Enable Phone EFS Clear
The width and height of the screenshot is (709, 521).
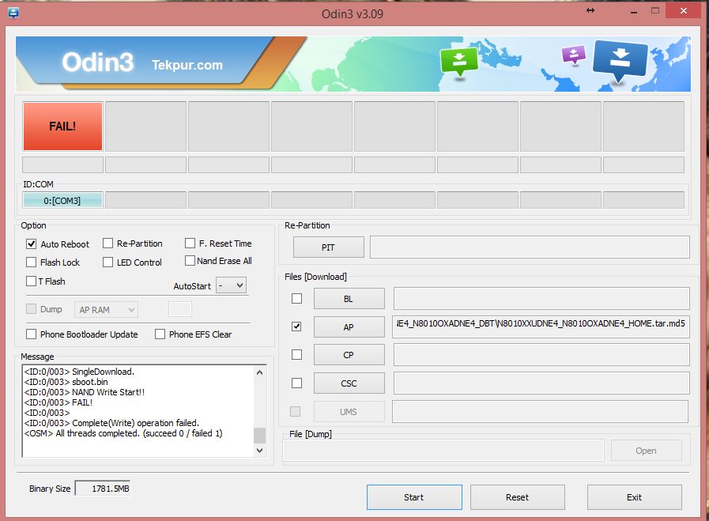click(x=160, y=334)
